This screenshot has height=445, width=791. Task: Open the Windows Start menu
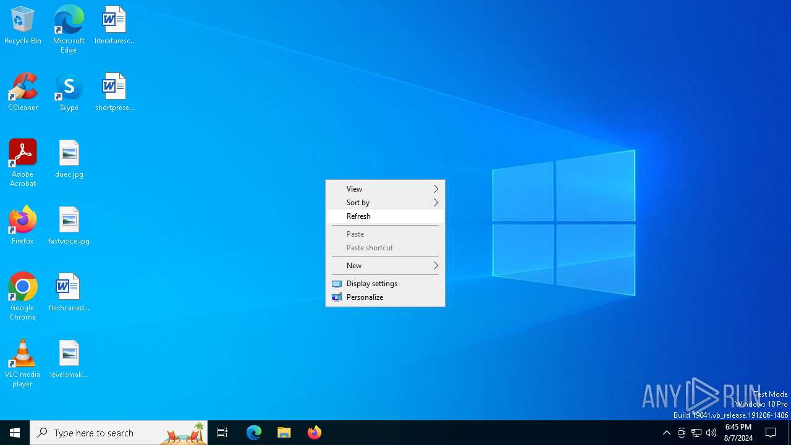tap(15, 433)
